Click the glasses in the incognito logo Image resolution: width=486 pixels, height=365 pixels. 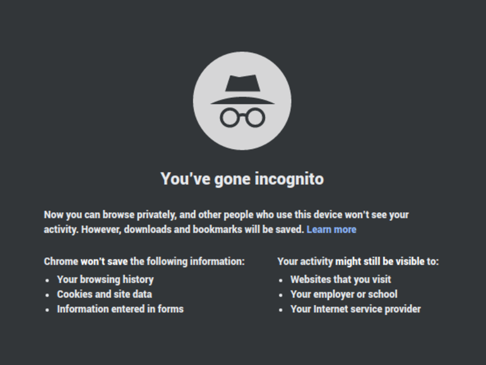pyautogui.click(x=242, y=117)
